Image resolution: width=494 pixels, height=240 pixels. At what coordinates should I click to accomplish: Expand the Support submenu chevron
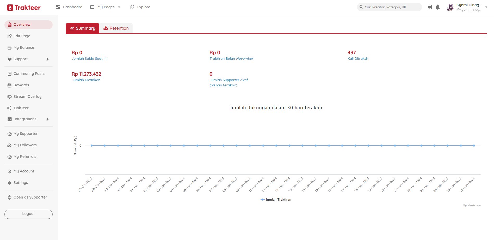tap(47, 59)
